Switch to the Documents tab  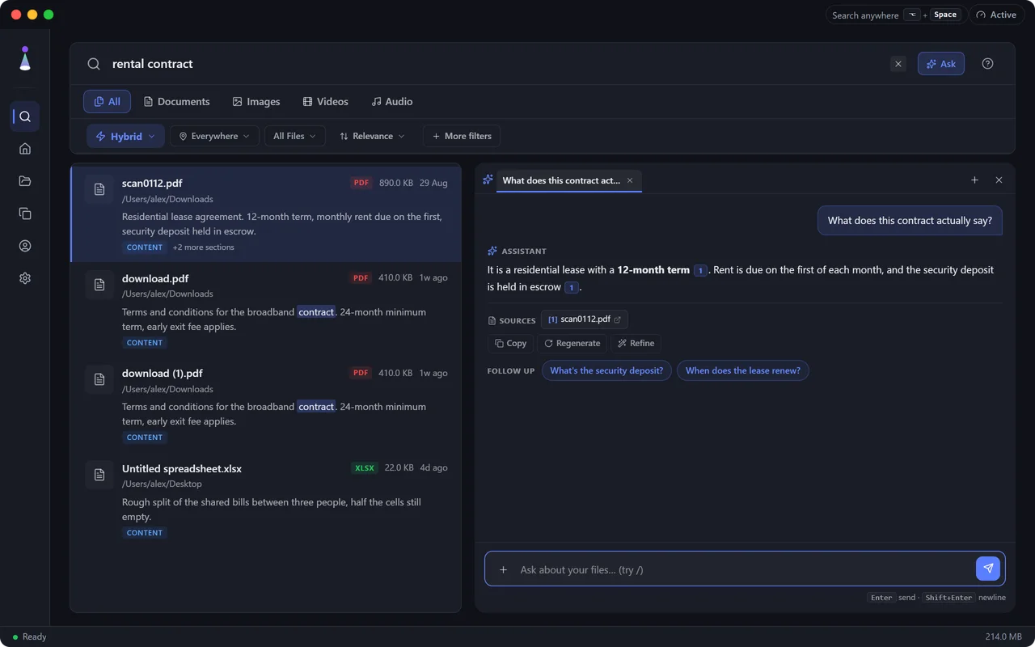pyautogui.click(x=176, y=101)
